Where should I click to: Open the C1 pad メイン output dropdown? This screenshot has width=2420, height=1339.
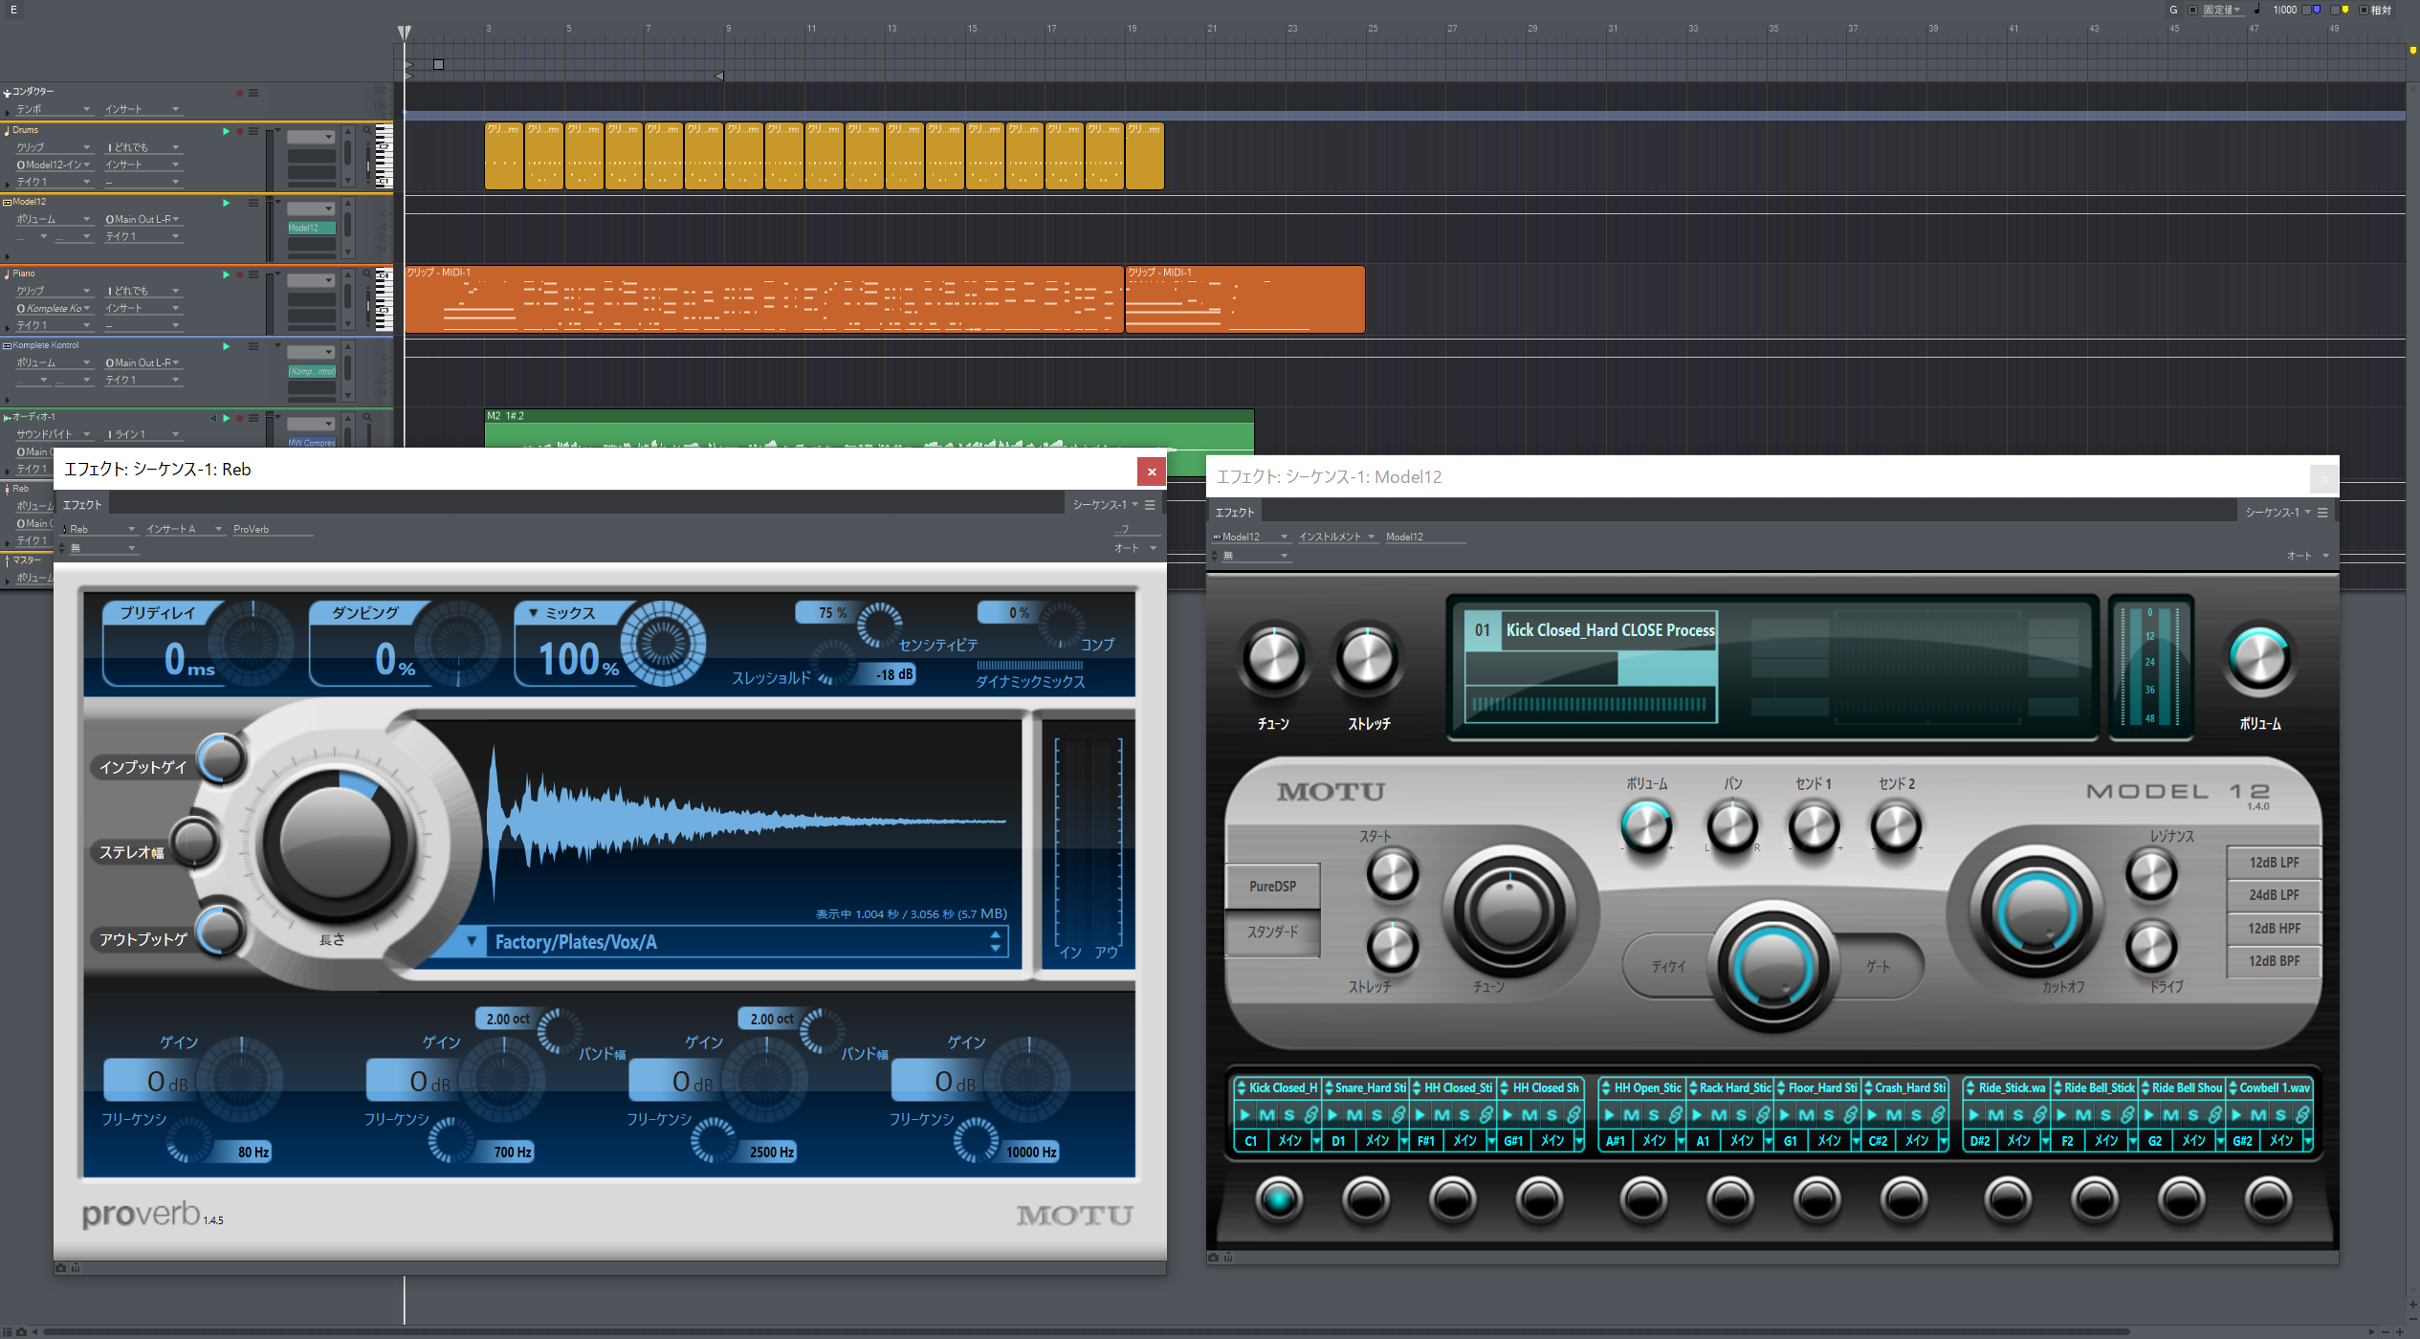1316,1141
